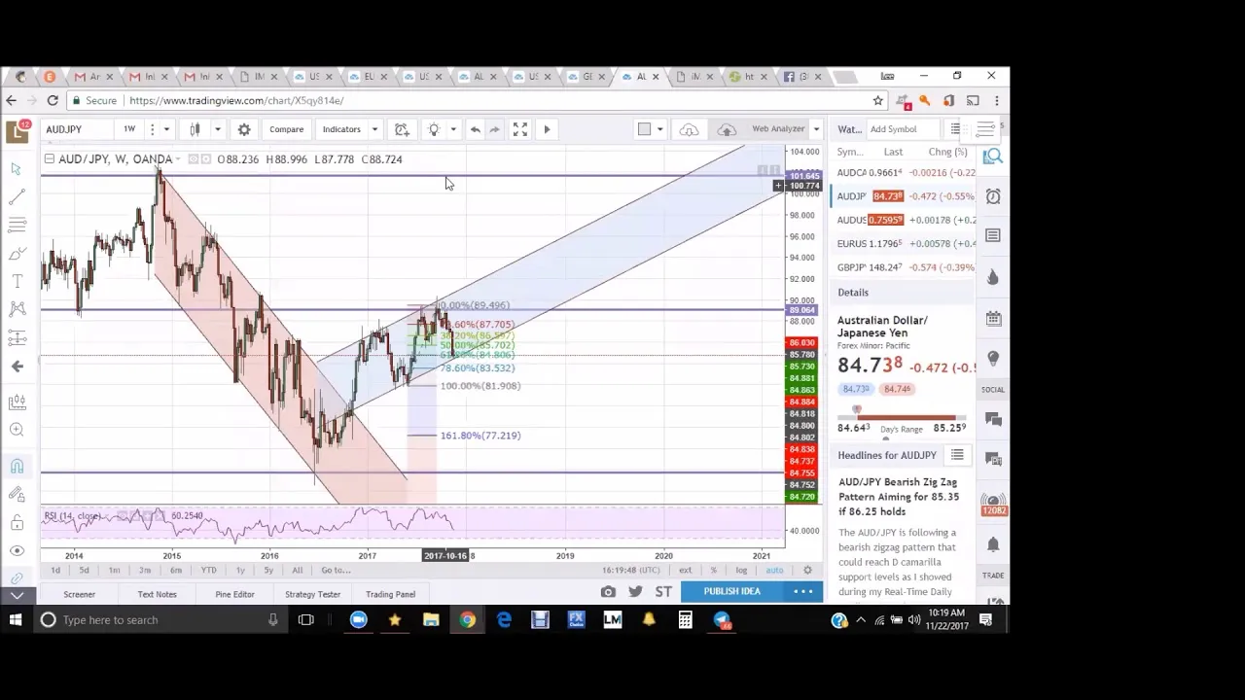The height and width of the screenshot is (700, 1245).
Task: Pick the zoom-in magnifier tool
Action: pos(17,430)
